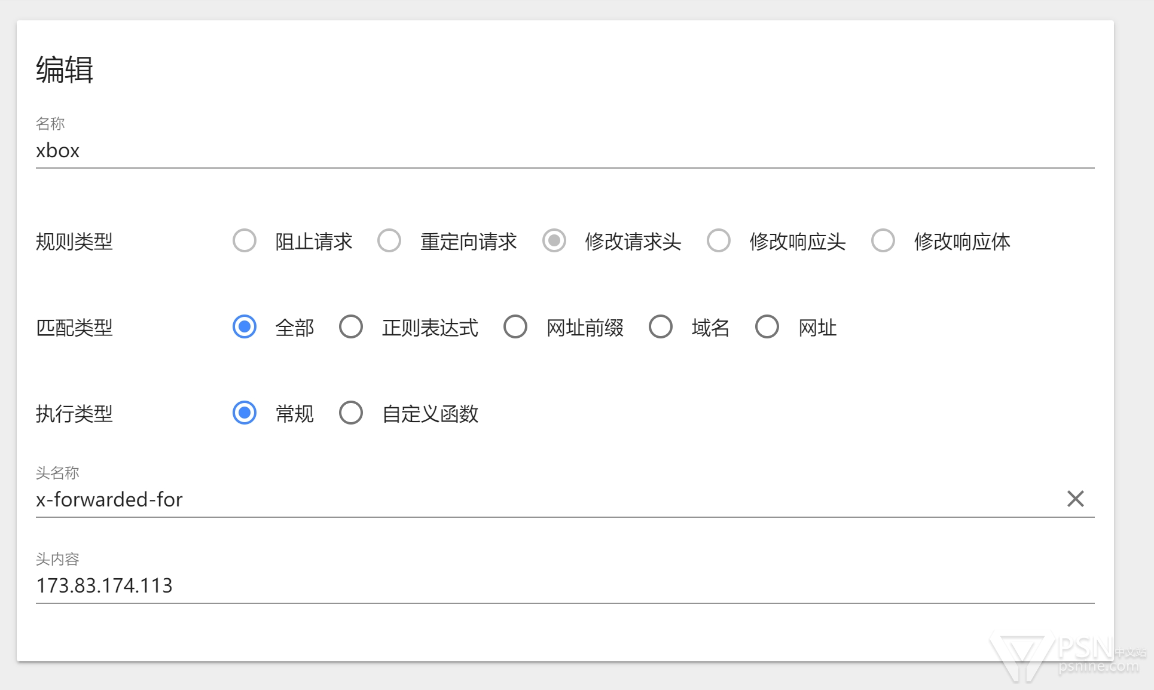1154x690 pixels.
Task: Click the 修改响应体 label text
Action: tap(961, 242)
